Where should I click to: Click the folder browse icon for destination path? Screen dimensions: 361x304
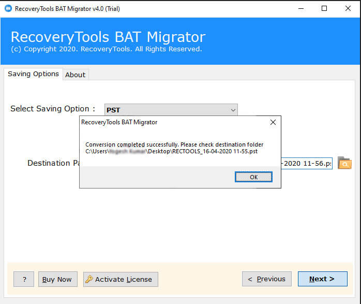344,163
